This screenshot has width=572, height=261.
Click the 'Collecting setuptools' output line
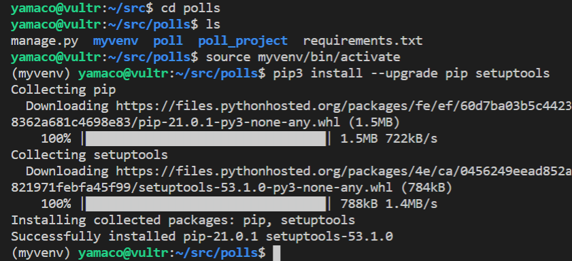89,155
